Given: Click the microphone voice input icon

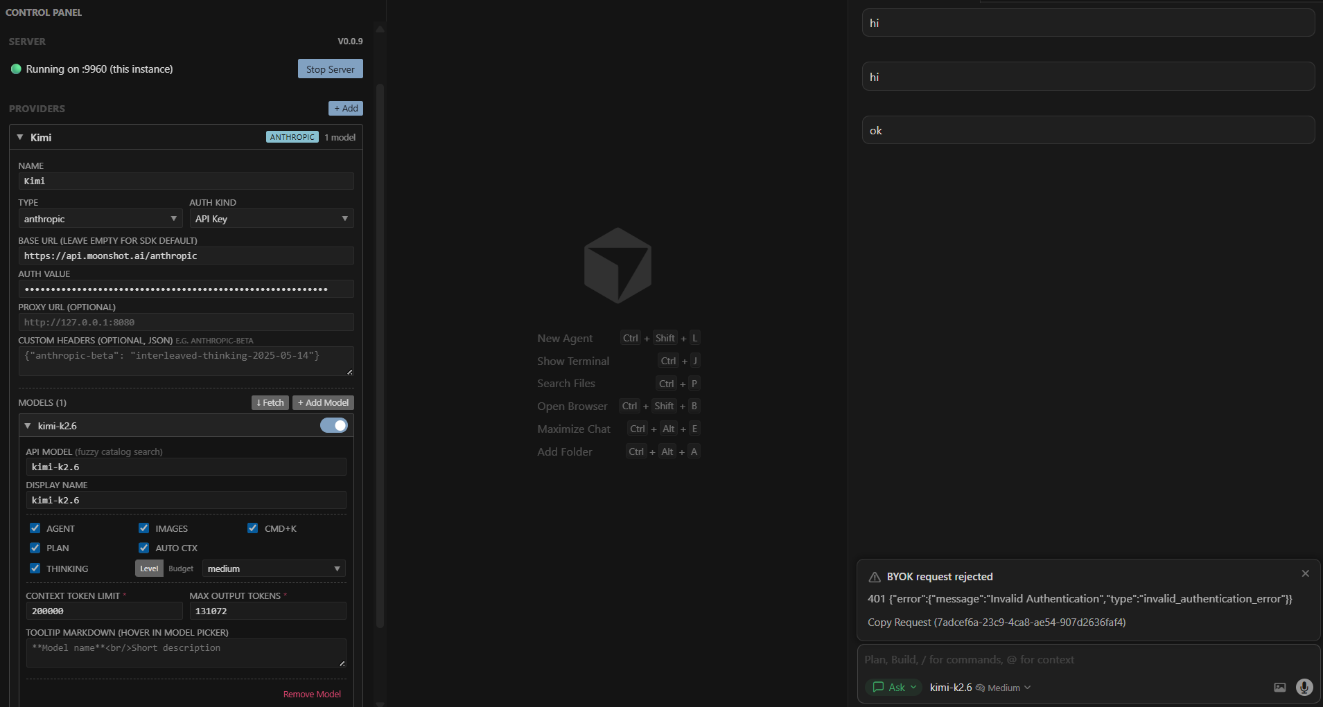Looking at the screenshot, I should (x=1304, y=687).
